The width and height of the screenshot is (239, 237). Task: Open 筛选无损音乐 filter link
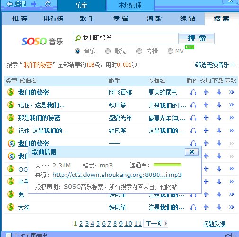(215, 65)
